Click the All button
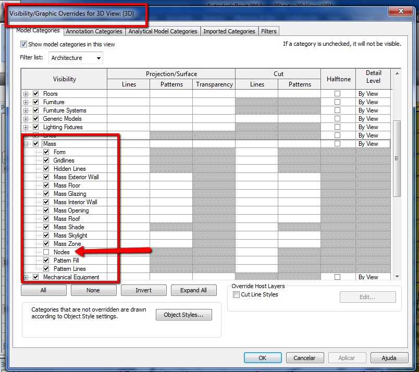 44,290
